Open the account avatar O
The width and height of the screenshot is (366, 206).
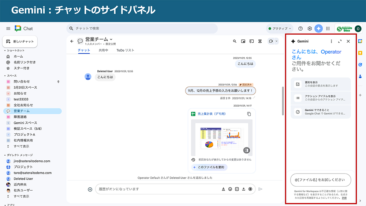[x=358, y=28]
